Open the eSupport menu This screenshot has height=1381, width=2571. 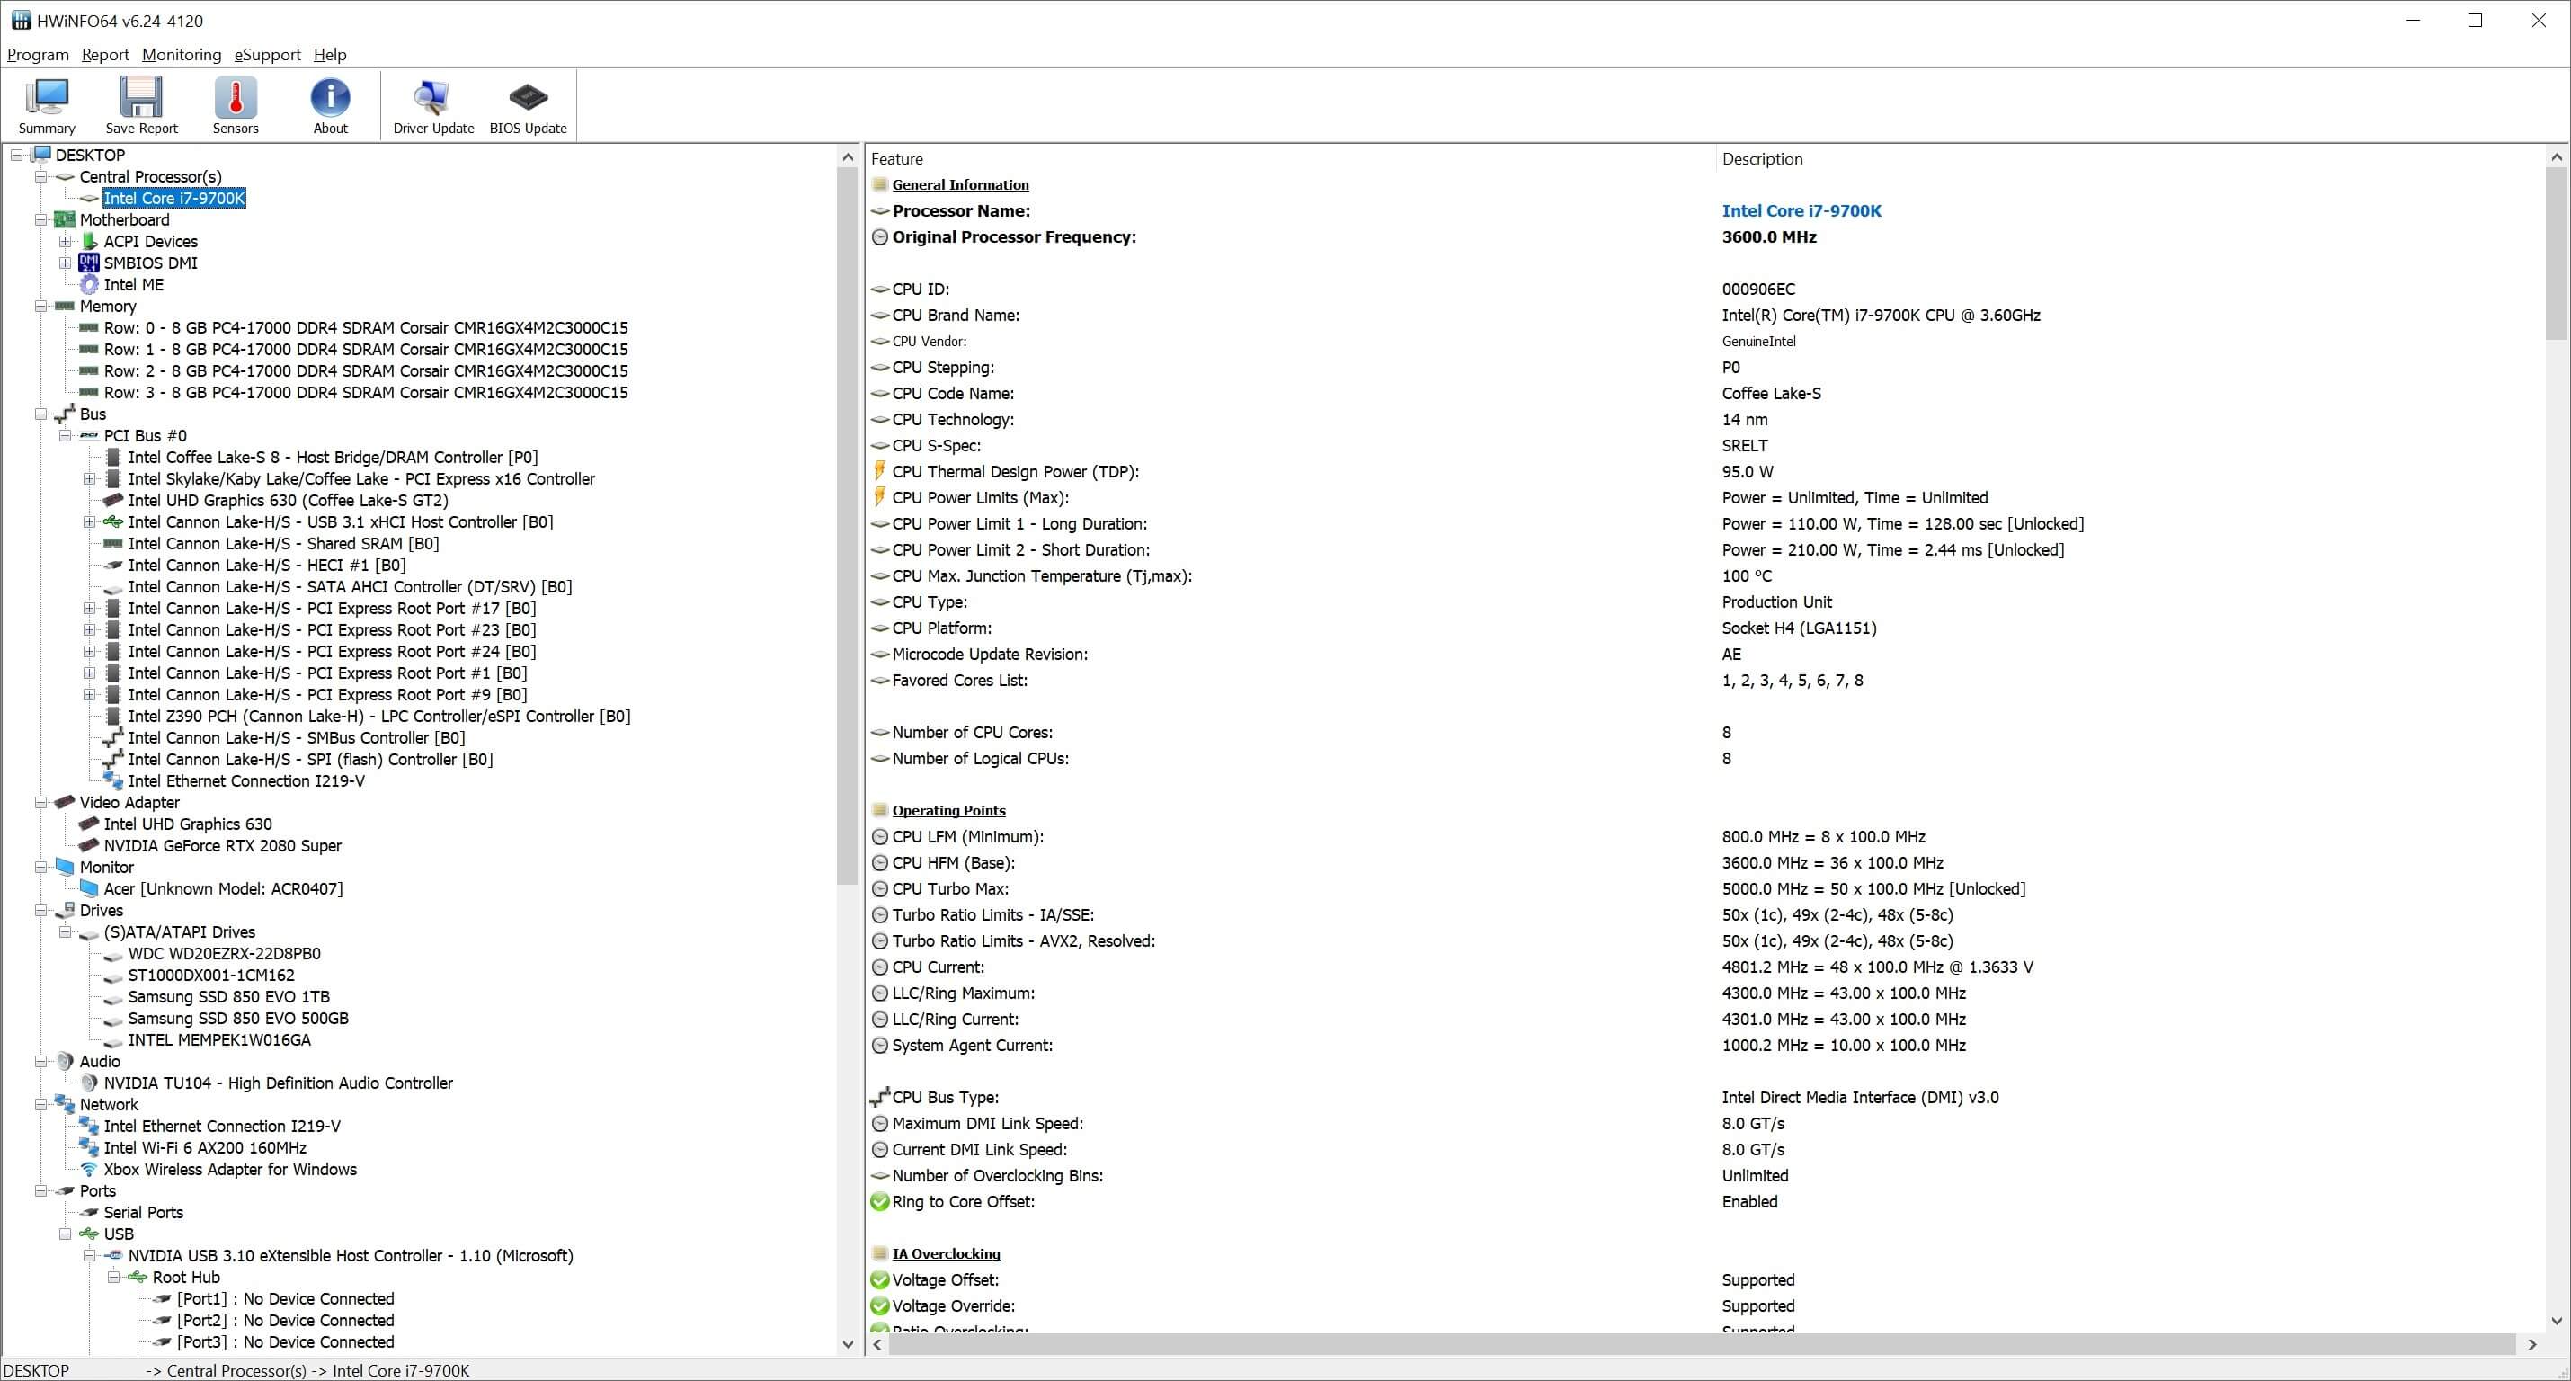click(x=266, y=55)
